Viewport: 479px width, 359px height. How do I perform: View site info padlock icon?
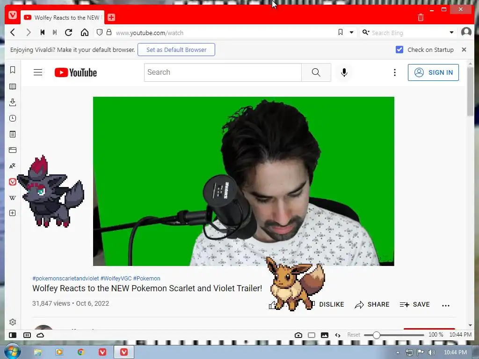click(x=109, y=32)
